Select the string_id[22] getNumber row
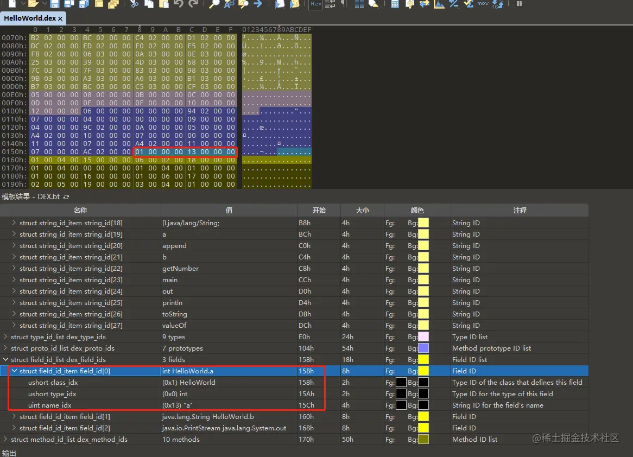633x457 pixels. 294,268
